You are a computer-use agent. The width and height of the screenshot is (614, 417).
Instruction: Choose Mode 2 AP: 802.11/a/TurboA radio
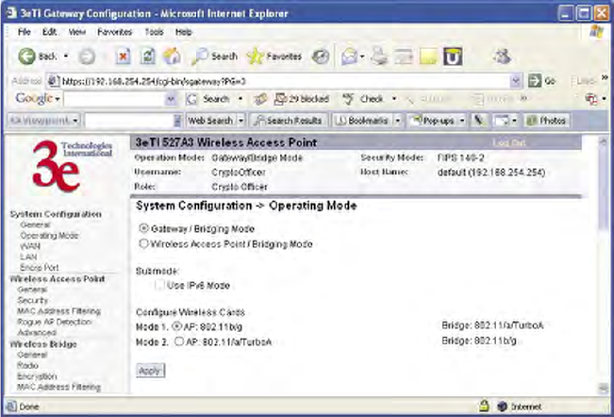tap(179, 341)
